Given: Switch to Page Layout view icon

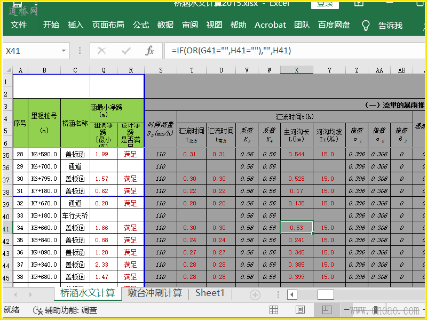Looking at the screenshot, I should [x=300, y=310].
